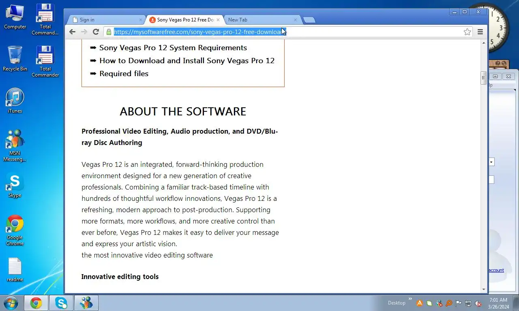The width and height of the screenshot is (519, 311).
Task: Click the account link in background window
Action: pyautogui.click(x=496, y=270)
